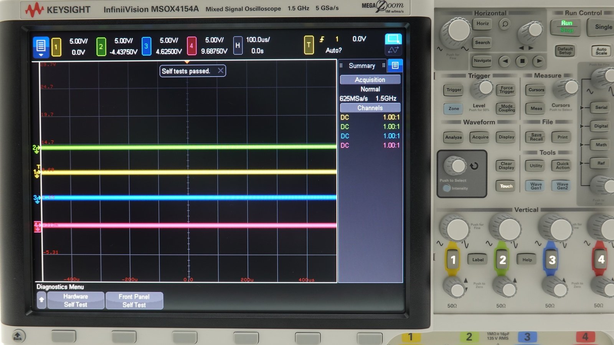Toggle the Run Stop key
The width and height of the screenshot is (614, 345).
[x=566, y=27]
